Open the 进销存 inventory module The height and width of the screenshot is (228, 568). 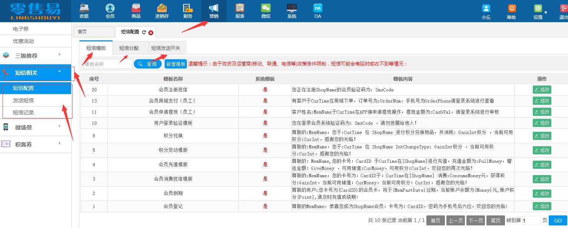point(162,11)
